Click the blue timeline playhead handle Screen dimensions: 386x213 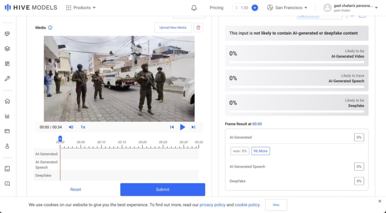(x=60, y=139)
